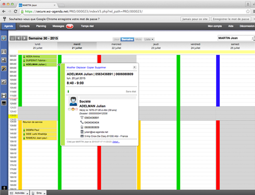Close the appointment popup
This screenshot has width=255, height=195.
click(x=135, y=67)
